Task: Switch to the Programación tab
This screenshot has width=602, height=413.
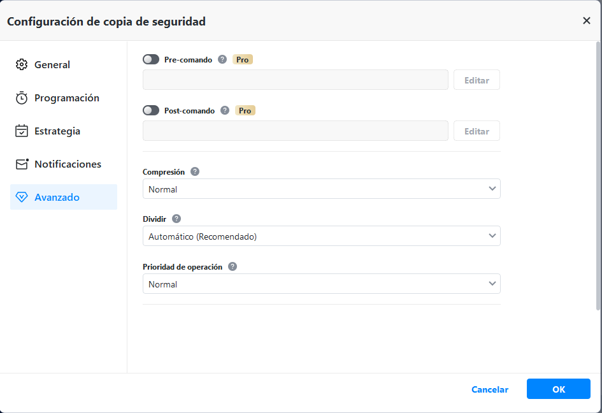Action: (x=66, y=98)
